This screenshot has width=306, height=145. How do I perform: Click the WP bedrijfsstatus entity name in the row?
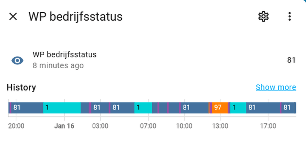pos(64,55)
